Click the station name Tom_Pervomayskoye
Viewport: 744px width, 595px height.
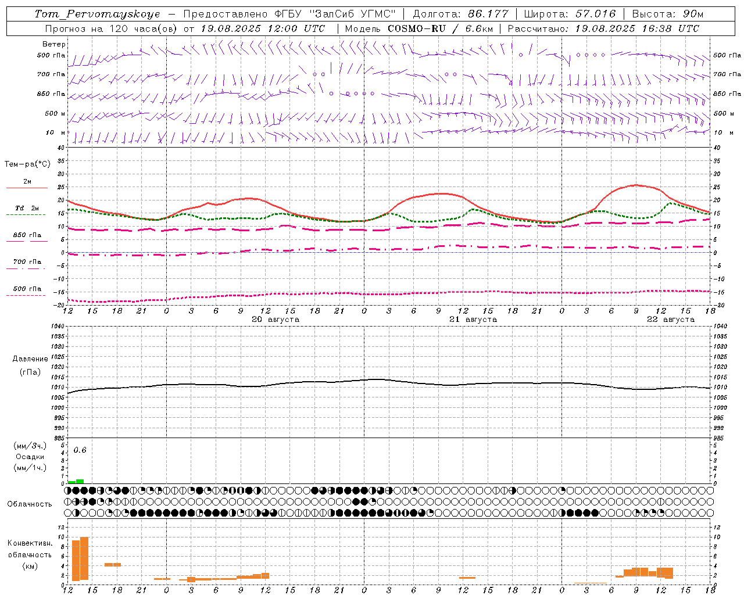click(97, 14)
